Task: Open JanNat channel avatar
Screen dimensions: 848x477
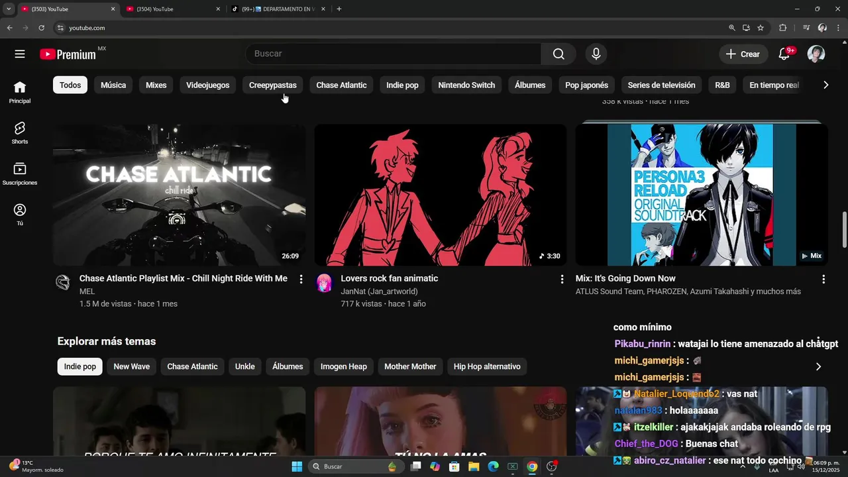Action: coord(324,283)
